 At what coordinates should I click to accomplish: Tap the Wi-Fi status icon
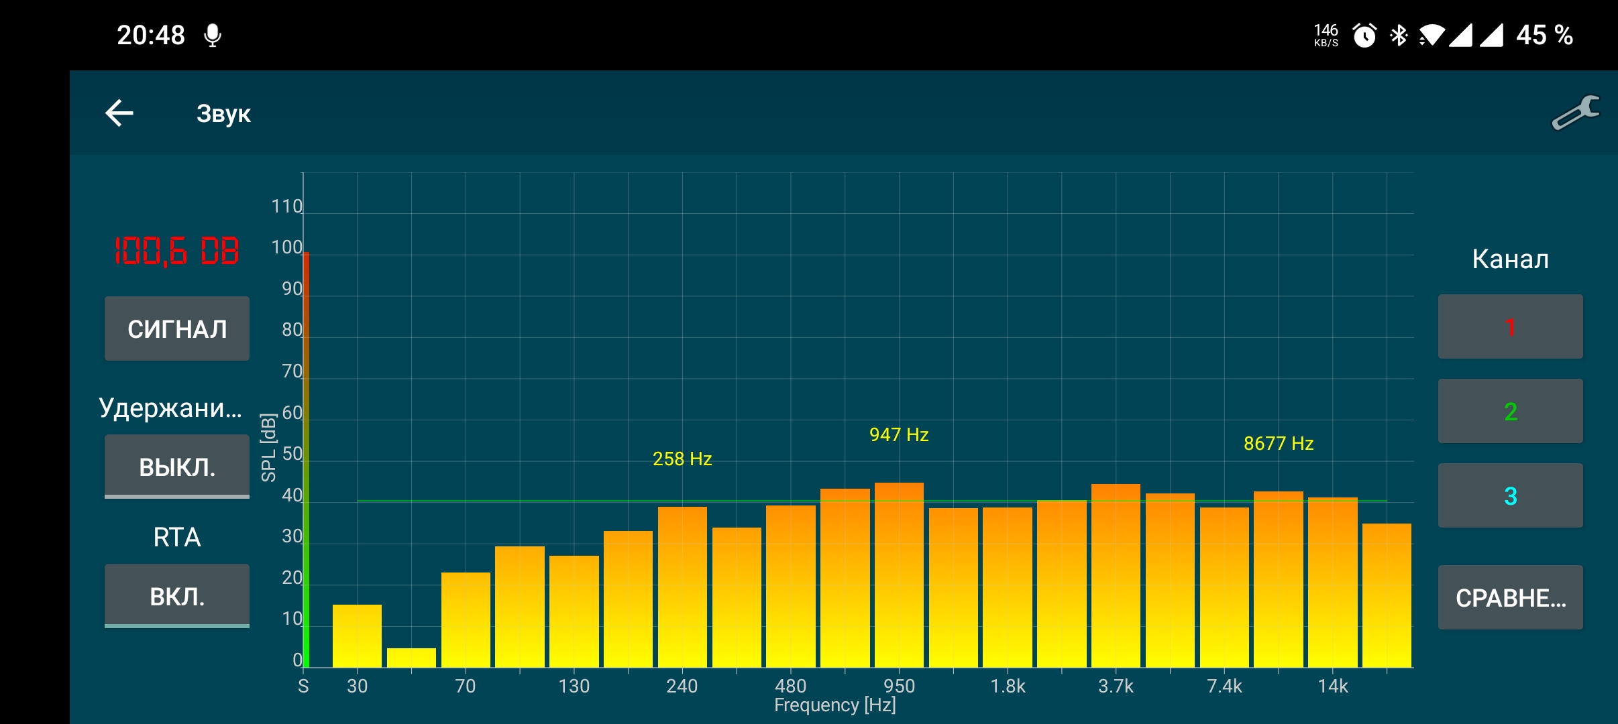1432,35
